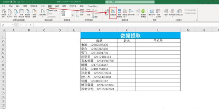The image size is (219, 109).
Task: Expand the Refresh All dropdown arrow
Action: [x=43, y=17]
